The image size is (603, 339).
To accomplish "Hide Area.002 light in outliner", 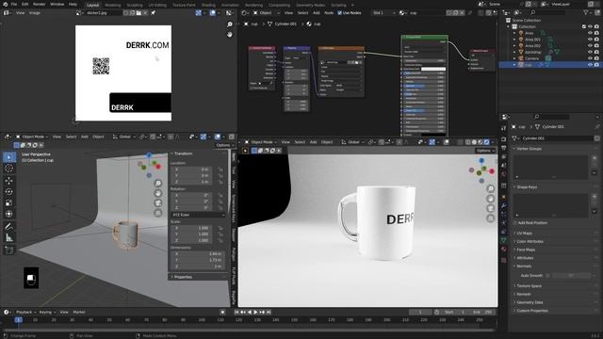I will click(591, 46).
